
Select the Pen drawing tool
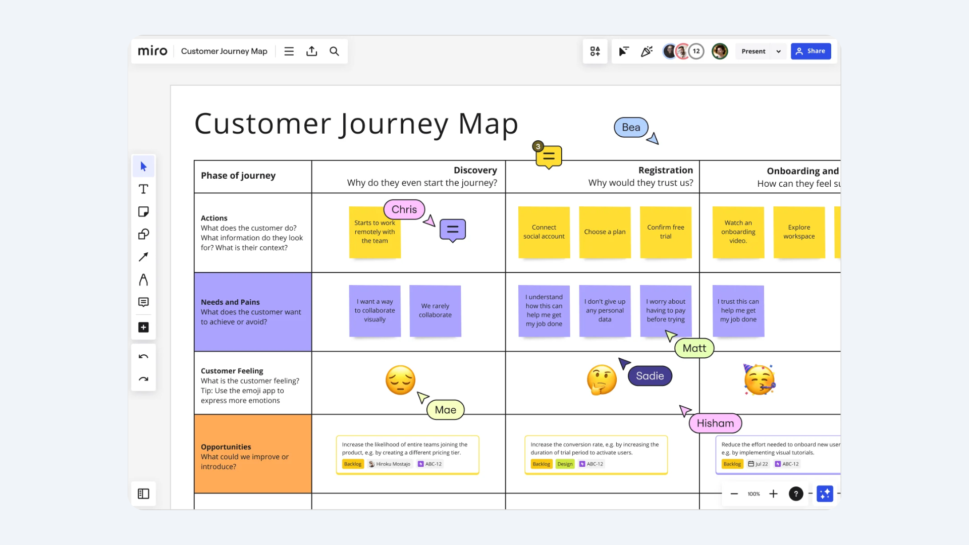(143, 280)
